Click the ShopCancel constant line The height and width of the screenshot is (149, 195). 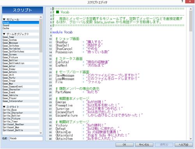78,49
